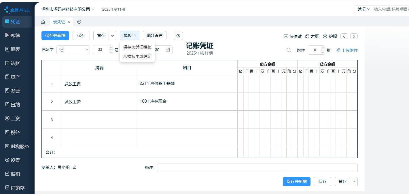Click the 上传附件 link
This screenshot has height=194, width=409.
coord(347,50)
